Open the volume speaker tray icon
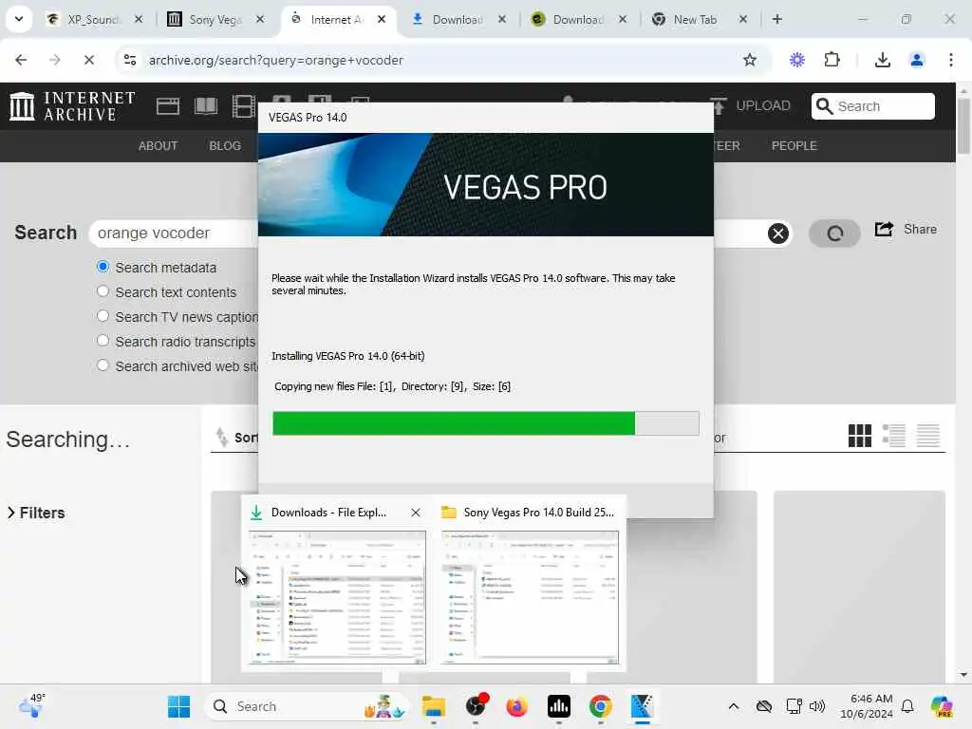 [817, 706]
